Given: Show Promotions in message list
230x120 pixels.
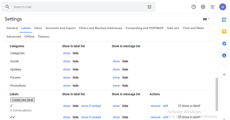Looking at the screenshot, I should [116, 85].
